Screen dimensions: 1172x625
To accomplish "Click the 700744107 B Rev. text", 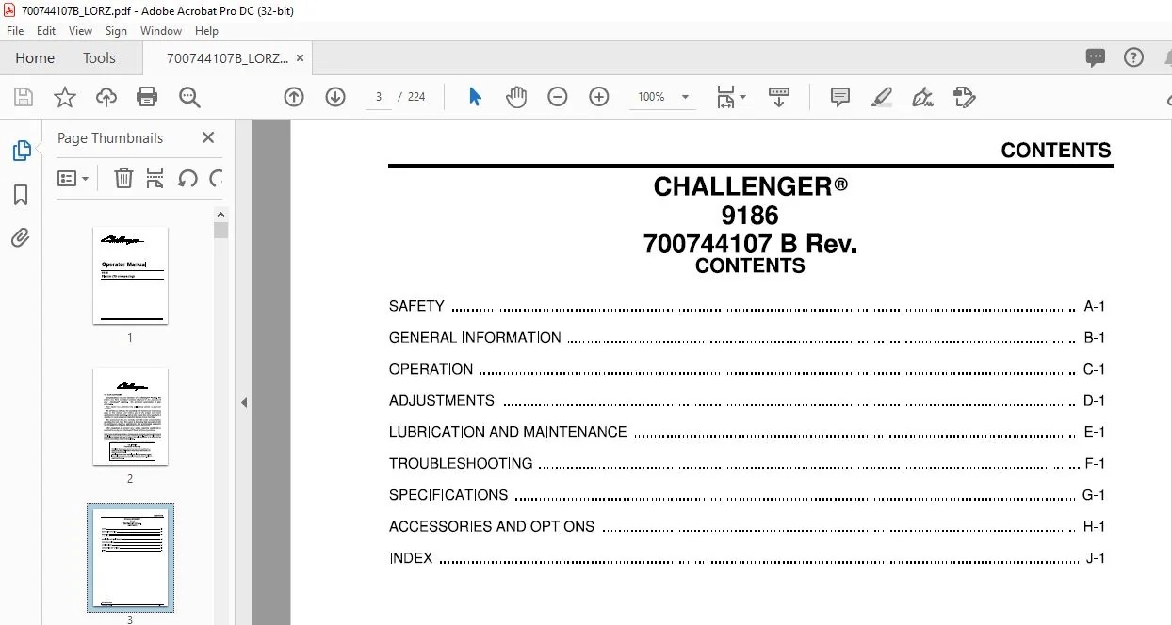I will (x=750, y=244).
